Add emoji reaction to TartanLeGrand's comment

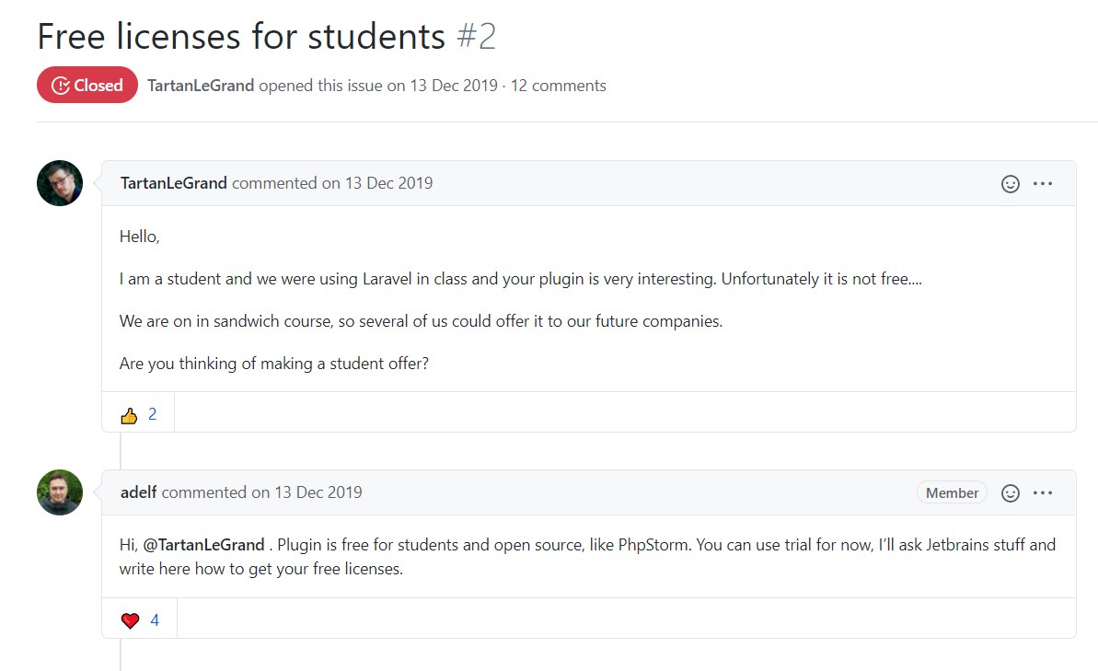click(x=1010, y=183)
